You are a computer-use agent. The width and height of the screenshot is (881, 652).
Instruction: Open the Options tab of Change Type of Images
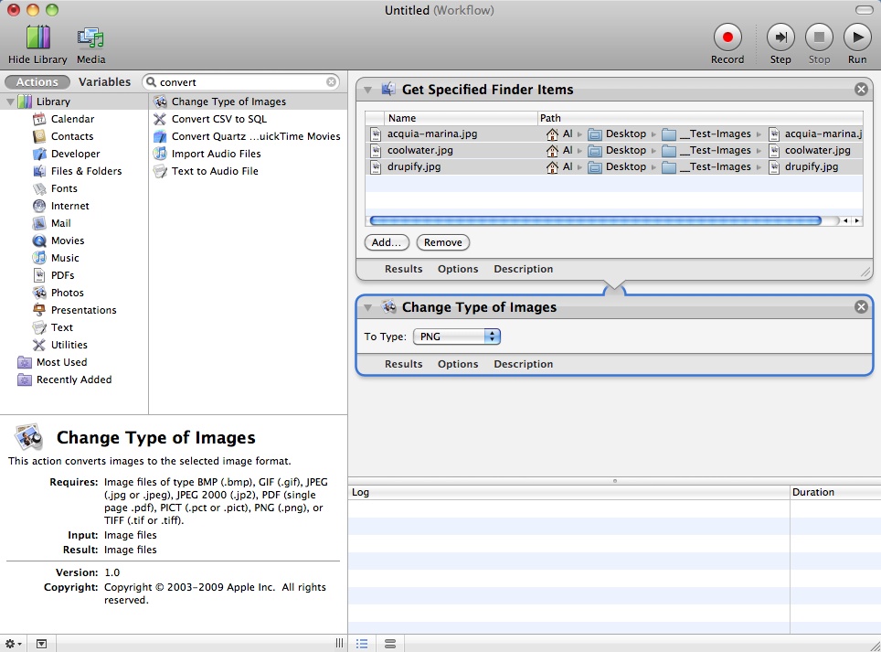click(x=457, y=363)
